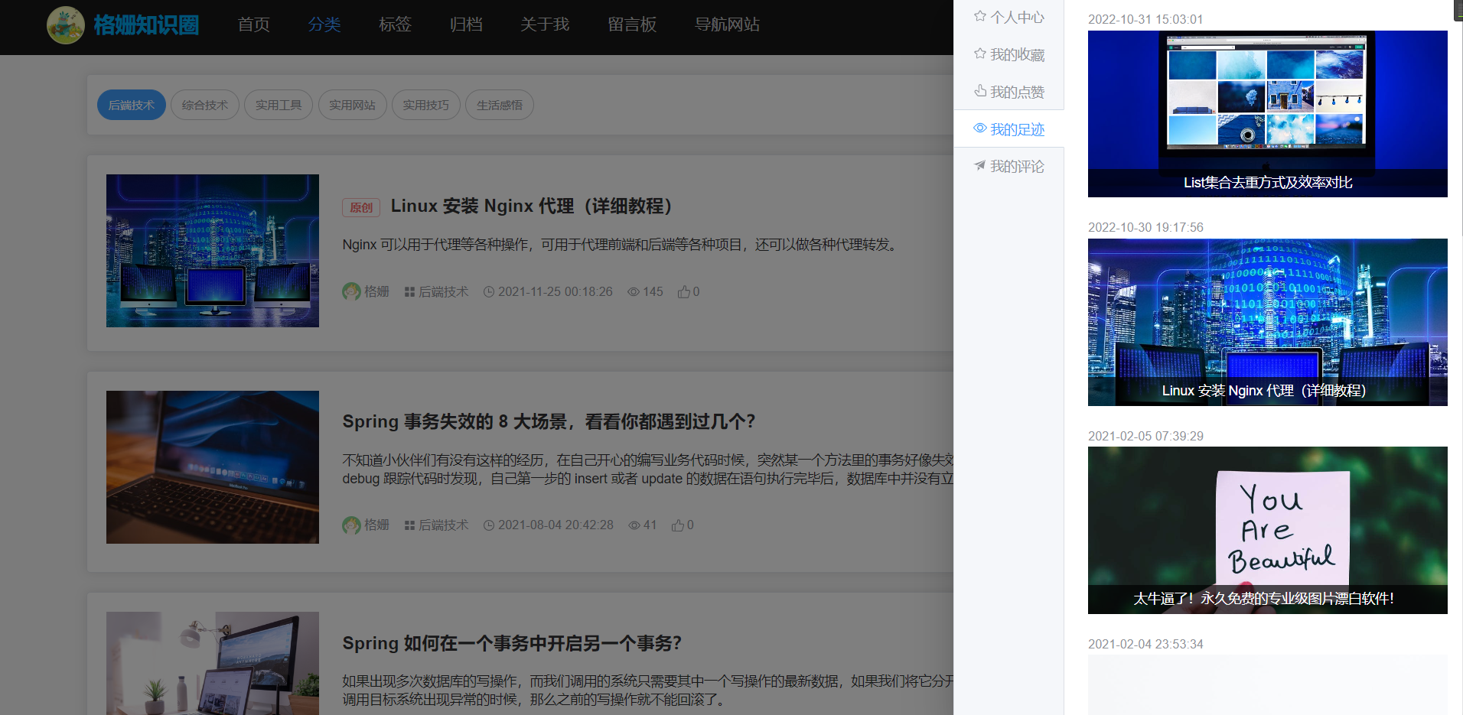Click the clock icon beside 2021-11-25 date
The height and width of the screenshot is (715, 1463).
[489, 292]
